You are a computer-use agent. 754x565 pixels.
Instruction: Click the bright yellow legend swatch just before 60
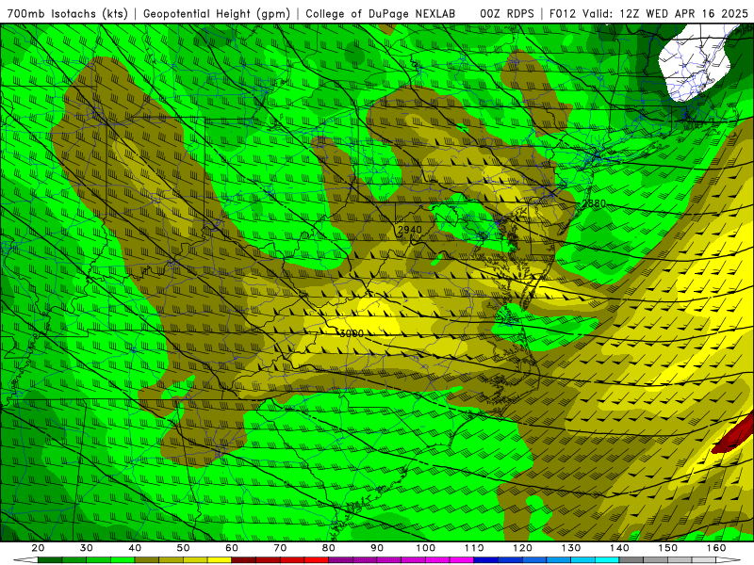pos(220,560)
